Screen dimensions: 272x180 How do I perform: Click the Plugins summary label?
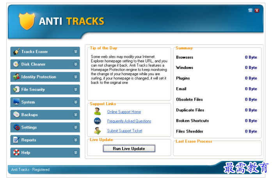click(183, 78)
